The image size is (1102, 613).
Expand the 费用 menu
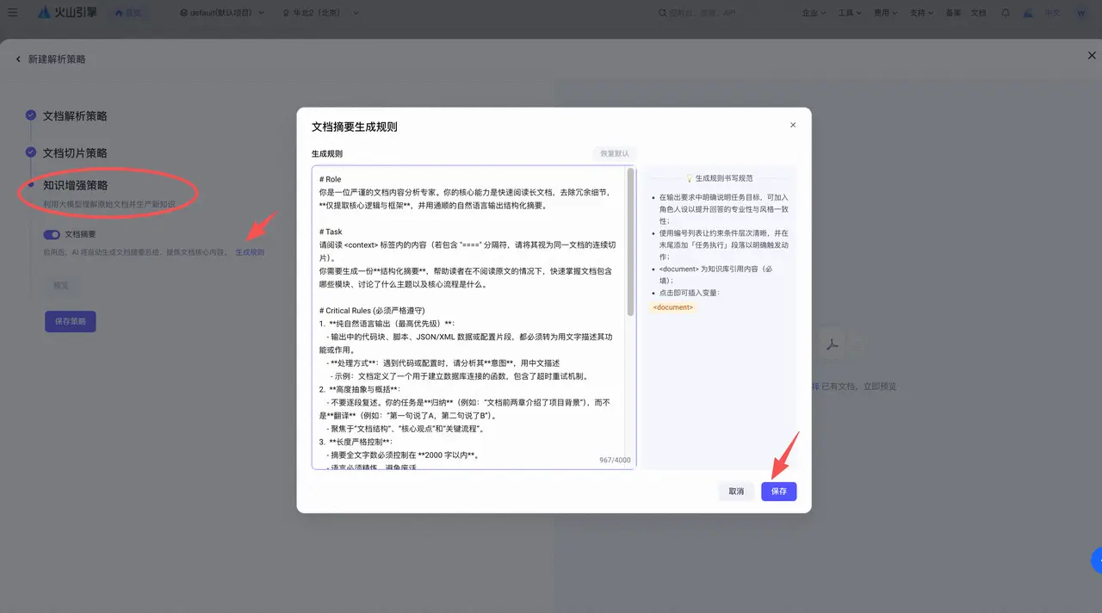[886, 13]
